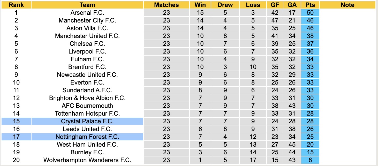Select the Win column header

click(x=200, y=5)
